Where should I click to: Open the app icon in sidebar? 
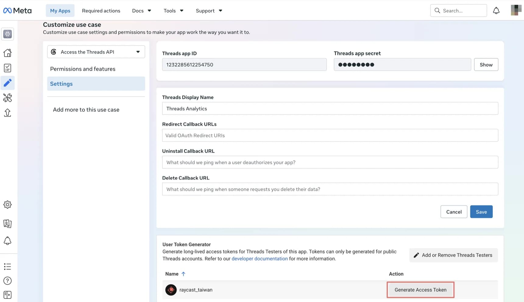click(x=8, y=34)
